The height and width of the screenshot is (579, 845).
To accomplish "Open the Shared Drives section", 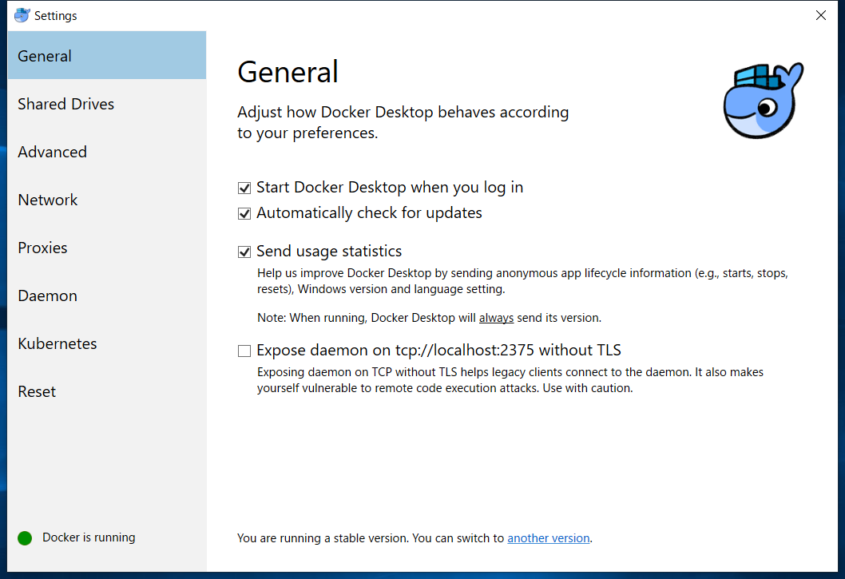I will pyautogui.click(x=66, y=104).
